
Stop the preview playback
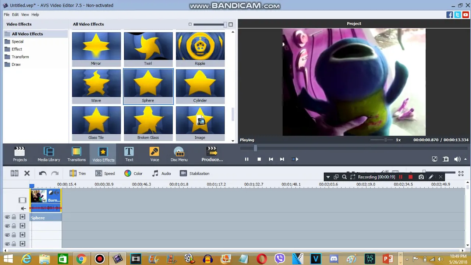tap(259, 159)
